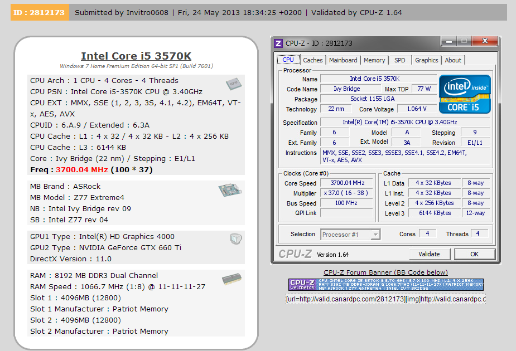The height and width of the screenshot is (351, 516).
Task: Click the Multiplier value x 37.0 ( 16 - 38 )
Action: (347, 193)
